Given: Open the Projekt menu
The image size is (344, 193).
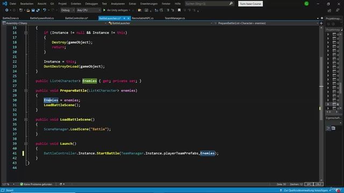Looking at the screenshot, I should 62,4.
